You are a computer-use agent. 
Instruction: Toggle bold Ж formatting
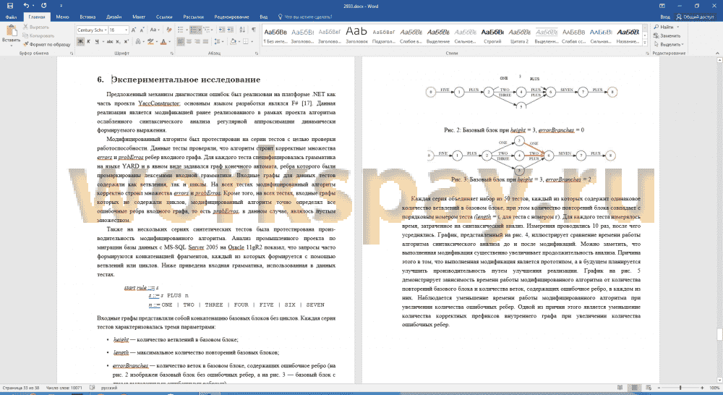[x=80, y=41]
